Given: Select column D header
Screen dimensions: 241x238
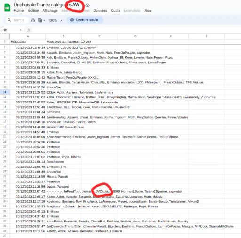Looking at the screenshot, I should pyautogui.click(x=135, y=36).
